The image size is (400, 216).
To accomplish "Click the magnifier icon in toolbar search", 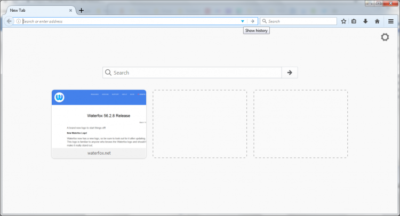I will (x=265, y=21).
